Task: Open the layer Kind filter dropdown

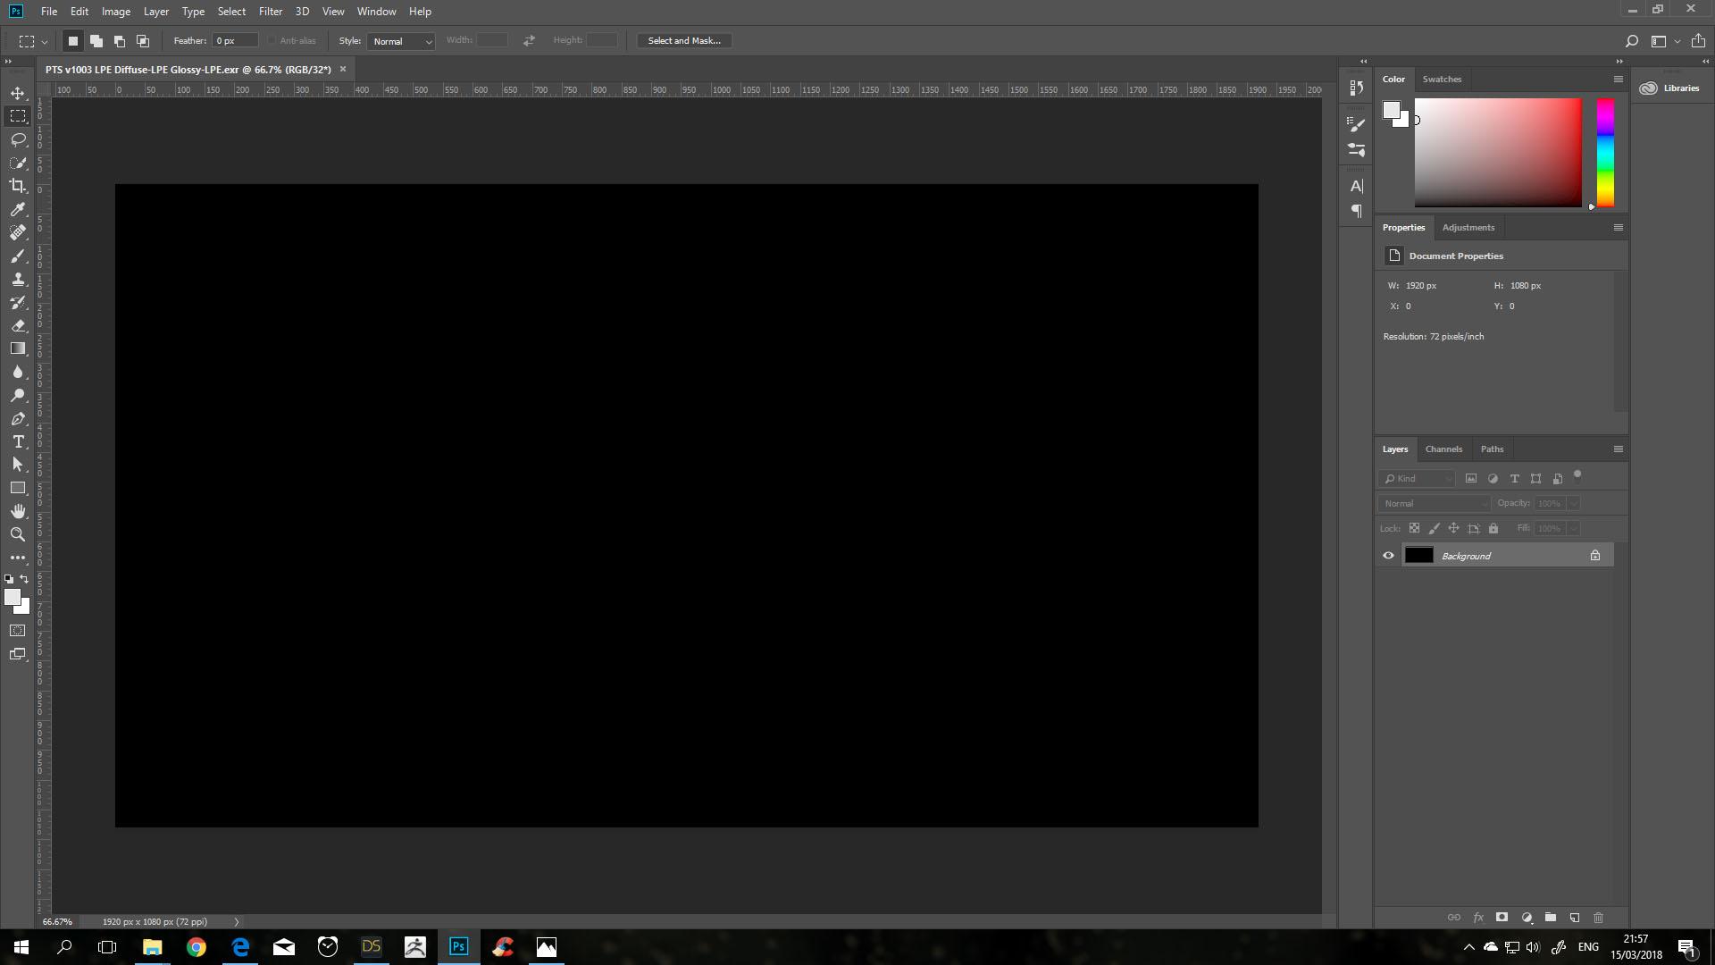Action: point(1418,479)
